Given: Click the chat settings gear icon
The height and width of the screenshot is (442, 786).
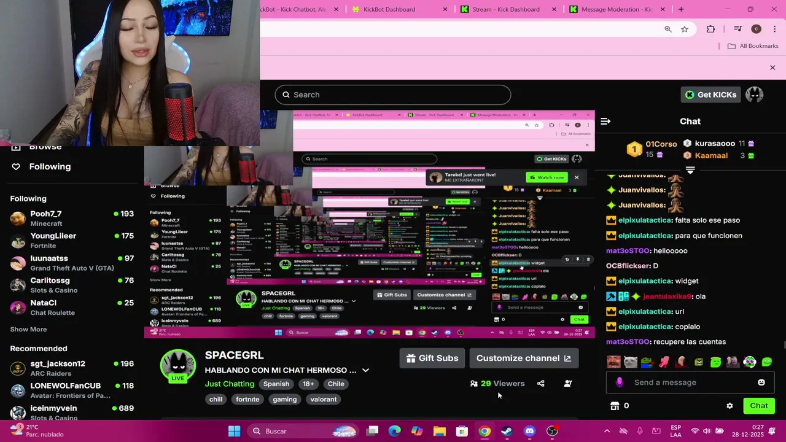Looking at the screenshot, I should pyautogui.click(x=730, y=406).
